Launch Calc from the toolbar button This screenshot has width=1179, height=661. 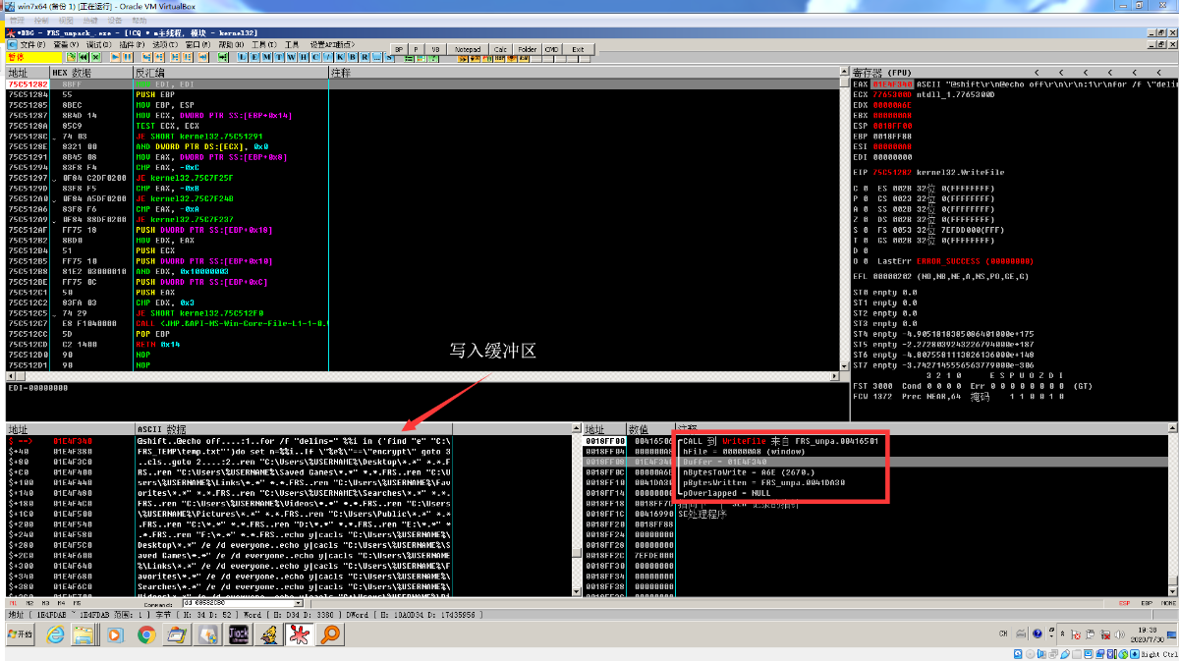point(500,49)
